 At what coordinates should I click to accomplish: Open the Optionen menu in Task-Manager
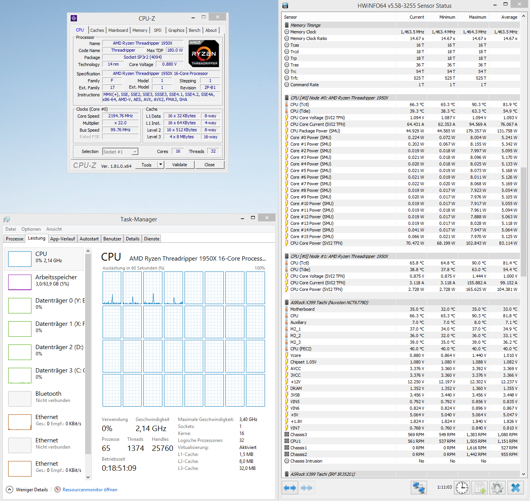tap(31, 229)
